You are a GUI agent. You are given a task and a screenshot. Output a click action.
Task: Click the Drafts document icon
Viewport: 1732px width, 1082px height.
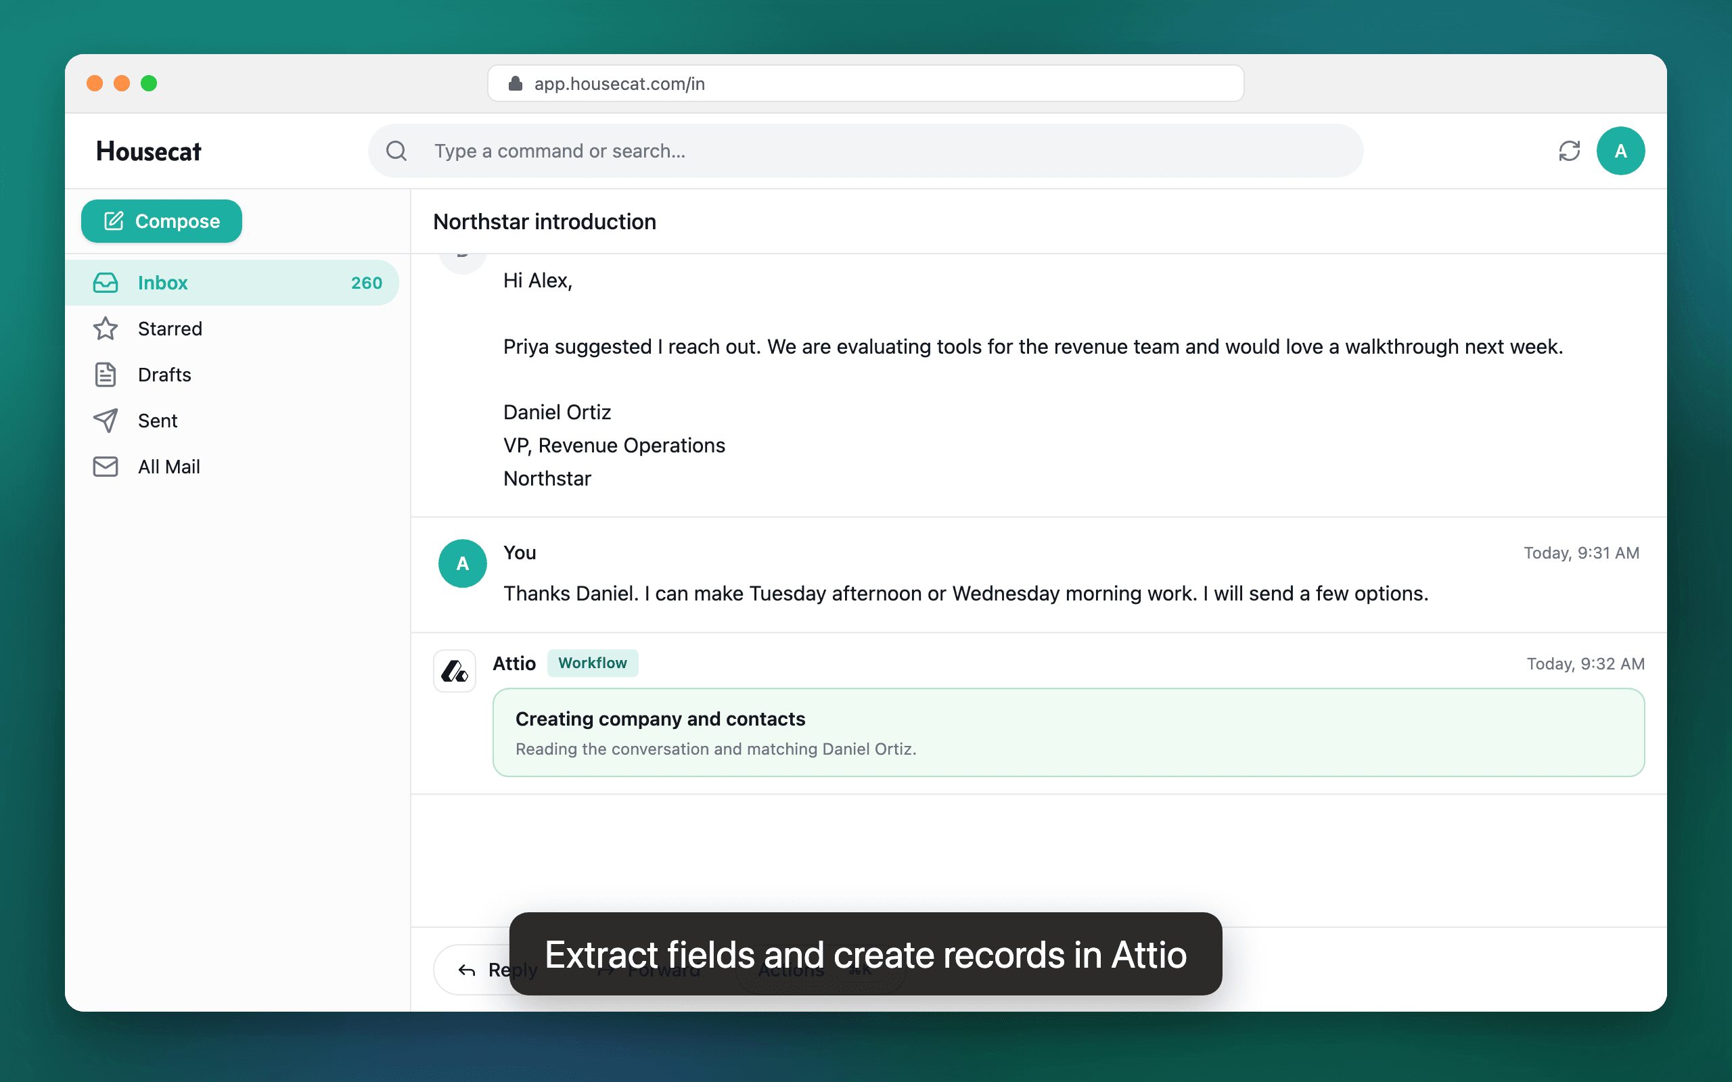tap(106, 374)
